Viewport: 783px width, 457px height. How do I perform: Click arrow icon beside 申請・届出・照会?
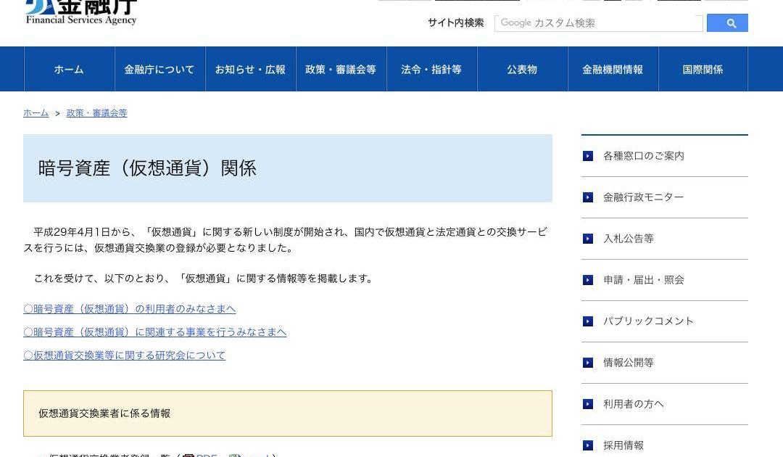(x=588, y=280)
